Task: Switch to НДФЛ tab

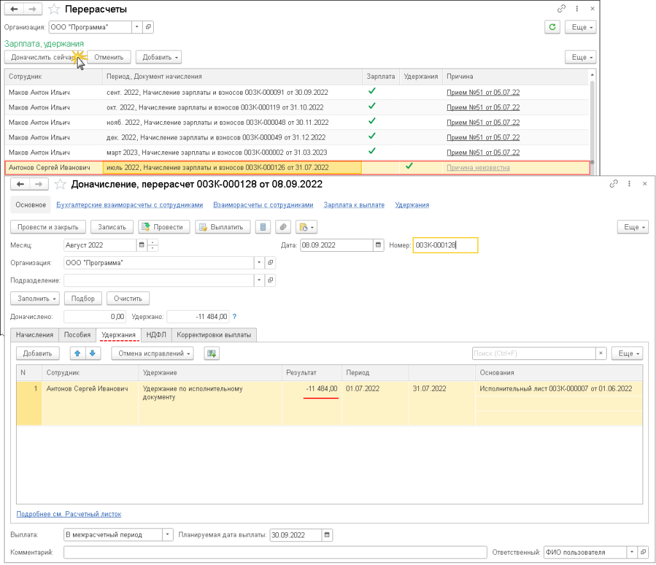Action: [156, 335]
